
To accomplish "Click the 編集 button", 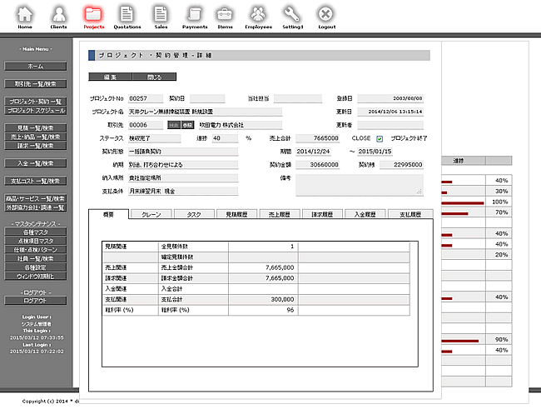I will click(x=111, y=77).
